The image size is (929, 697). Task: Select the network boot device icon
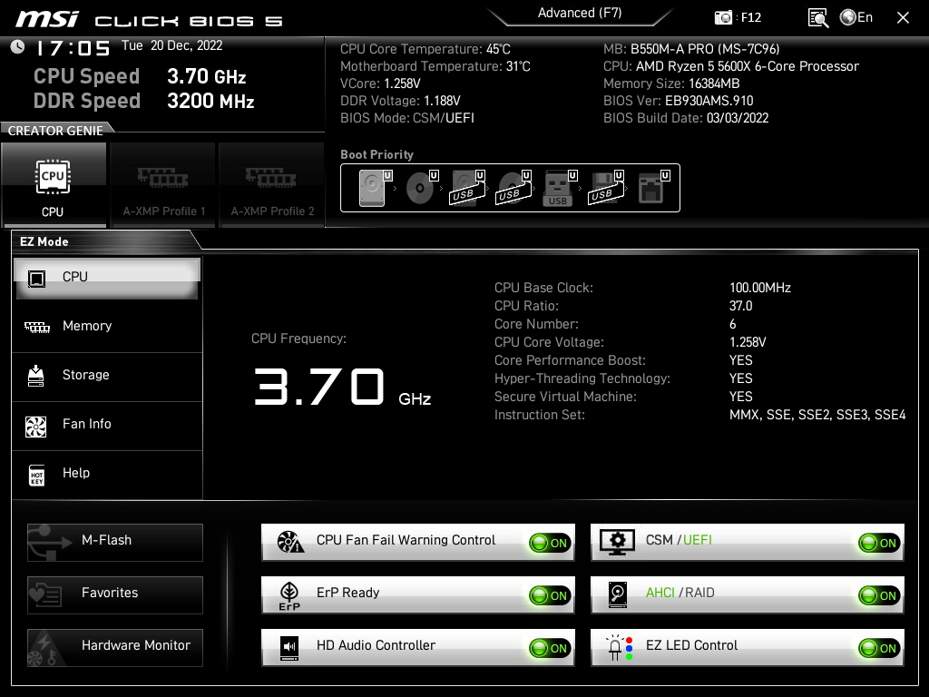(653, 188)
